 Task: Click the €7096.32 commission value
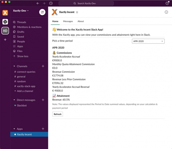click(58, 83)
